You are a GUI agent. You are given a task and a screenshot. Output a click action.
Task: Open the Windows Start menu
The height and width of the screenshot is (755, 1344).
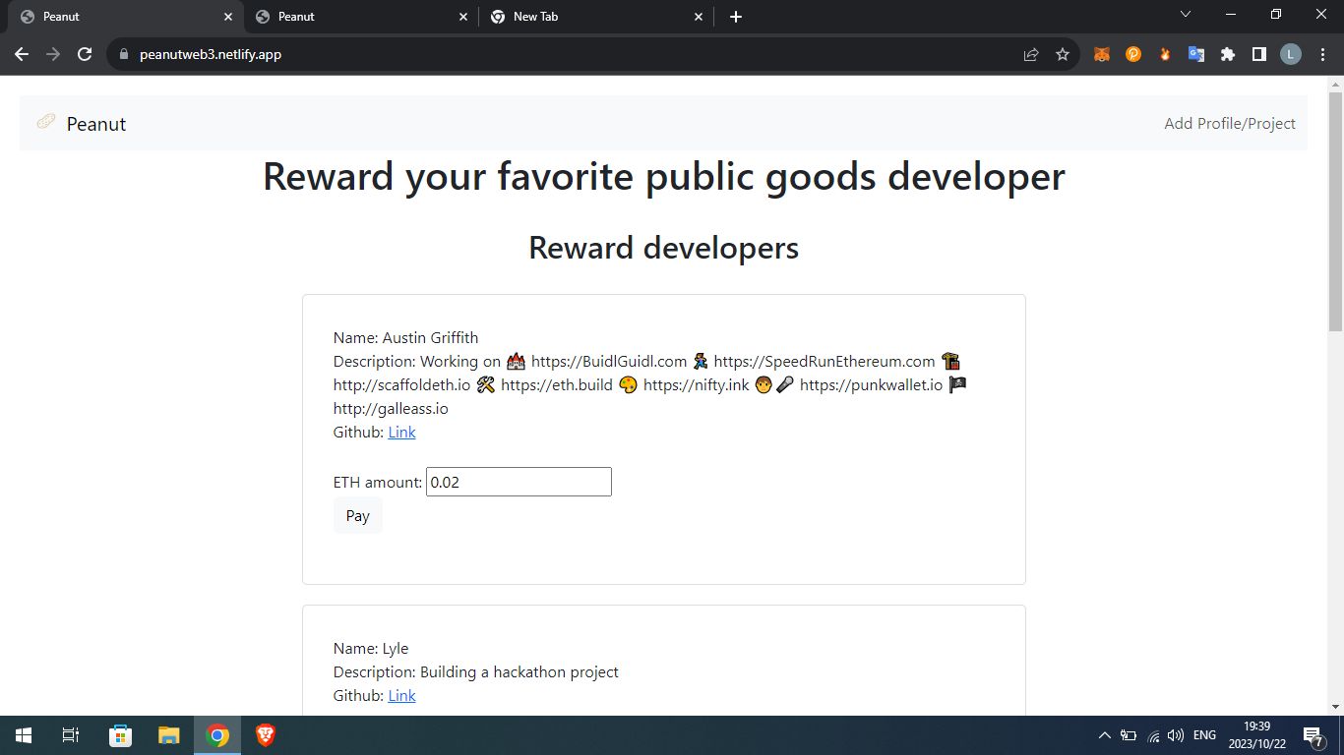tap(24, 735)
